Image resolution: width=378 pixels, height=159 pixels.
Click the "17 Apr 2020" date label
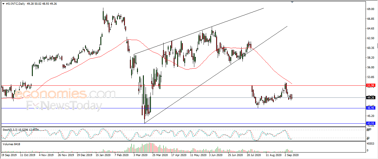179,155
